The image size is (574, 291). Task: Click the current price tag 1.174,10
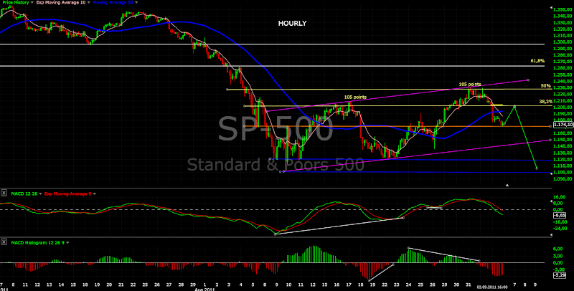point(563,125)
